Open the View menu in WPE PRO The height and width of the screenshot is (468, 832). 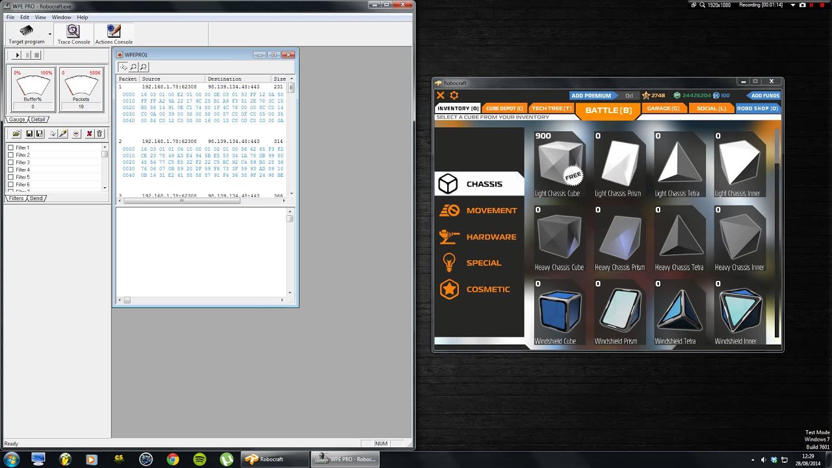coord(40,17)
